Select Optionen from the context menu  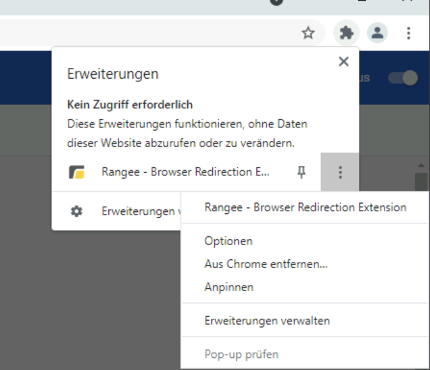[x=228, y=241]
